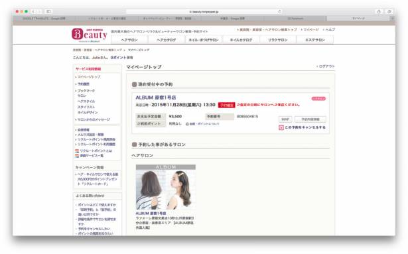Click Safari show tabs icon
The width and height of the screenshot is (408, 254).
coord(389,11)
